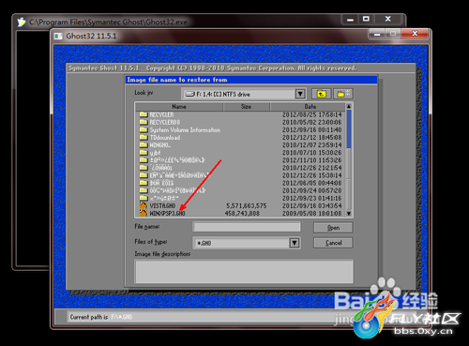Image resolution: width=469 pixels, height=346 pixels.
Task: Click the RECYCLER88 folder name
Action: tap(165, 122)
